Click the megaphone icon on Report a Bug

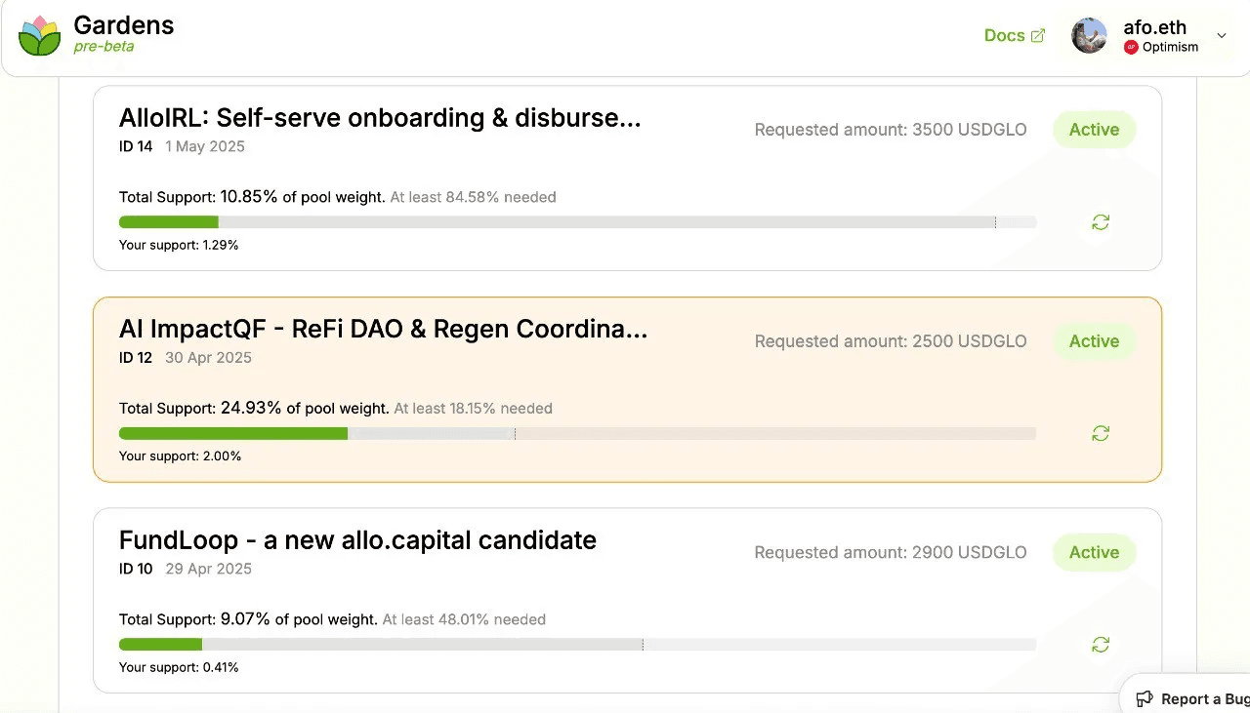(1145, 698)
